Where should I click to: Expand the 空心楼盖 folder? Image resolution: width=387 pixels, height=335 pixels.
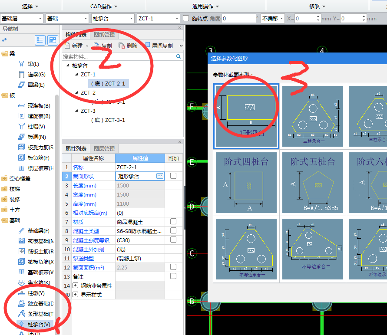click(4, 179)
